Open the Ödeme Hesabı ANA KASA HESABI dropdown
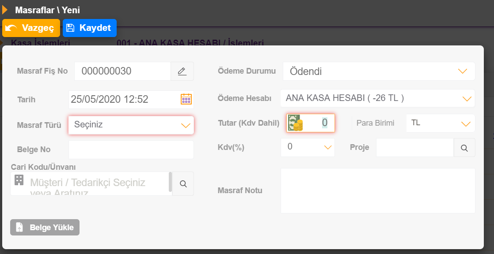The image size is (494, 254). tap(377, 98)
